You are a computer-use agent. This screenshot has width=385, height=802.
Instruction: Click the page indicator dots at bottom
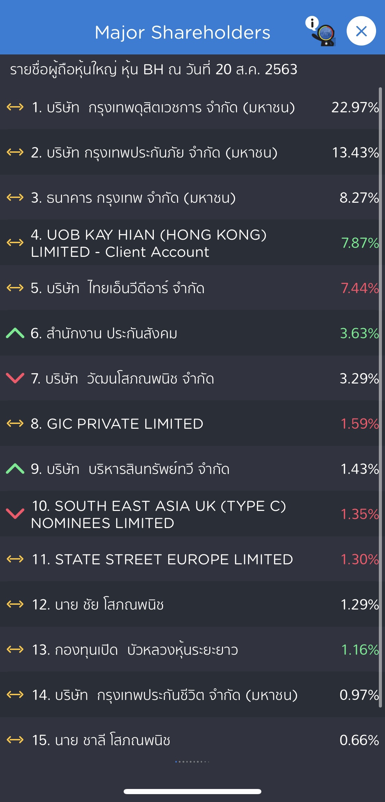pyautogui.click(x=192, y=762)
